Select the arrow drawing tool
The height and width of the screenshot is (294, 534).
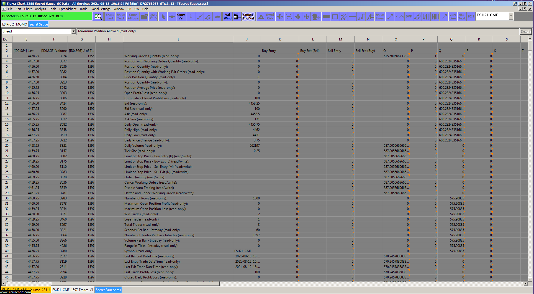444,17
